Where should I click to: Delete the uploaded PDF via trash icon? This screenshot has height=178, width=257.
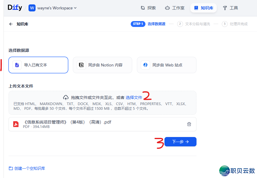coord(189,124)
